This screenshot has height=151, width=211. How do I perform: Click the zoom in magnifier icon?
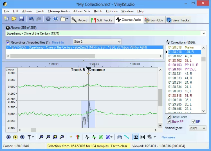click(x=41, y=137)
